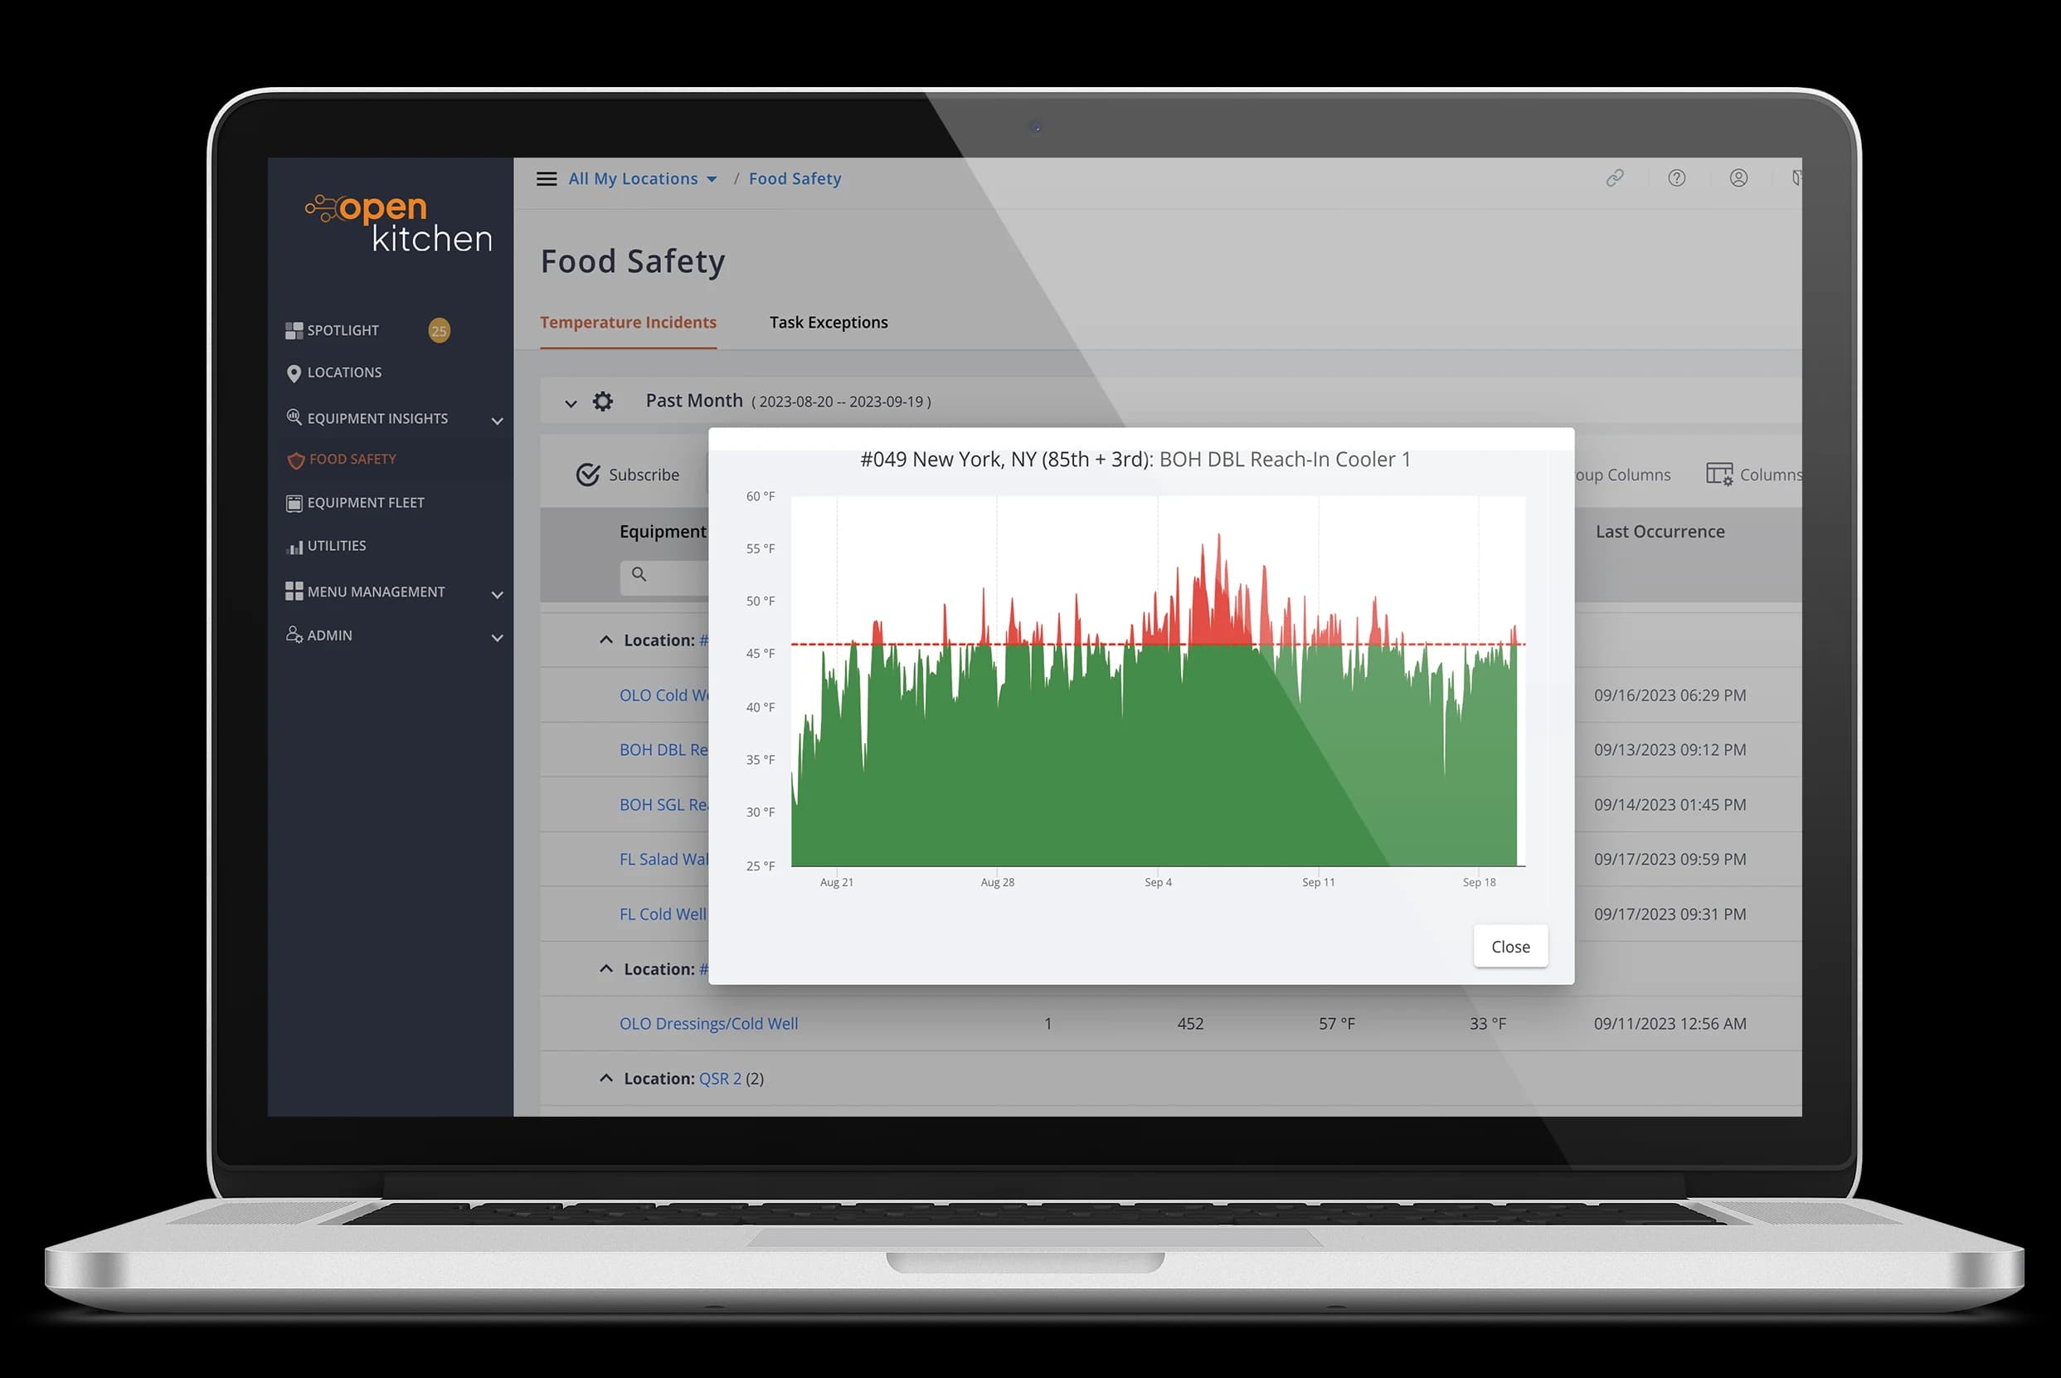2061x1378 pixels.
Task: Open the BOH DBL equipment link
Action: point(664,750)
